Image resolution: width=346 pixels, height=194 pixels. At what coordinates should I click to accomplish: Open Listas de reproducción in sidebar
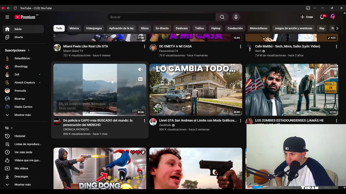23,144
